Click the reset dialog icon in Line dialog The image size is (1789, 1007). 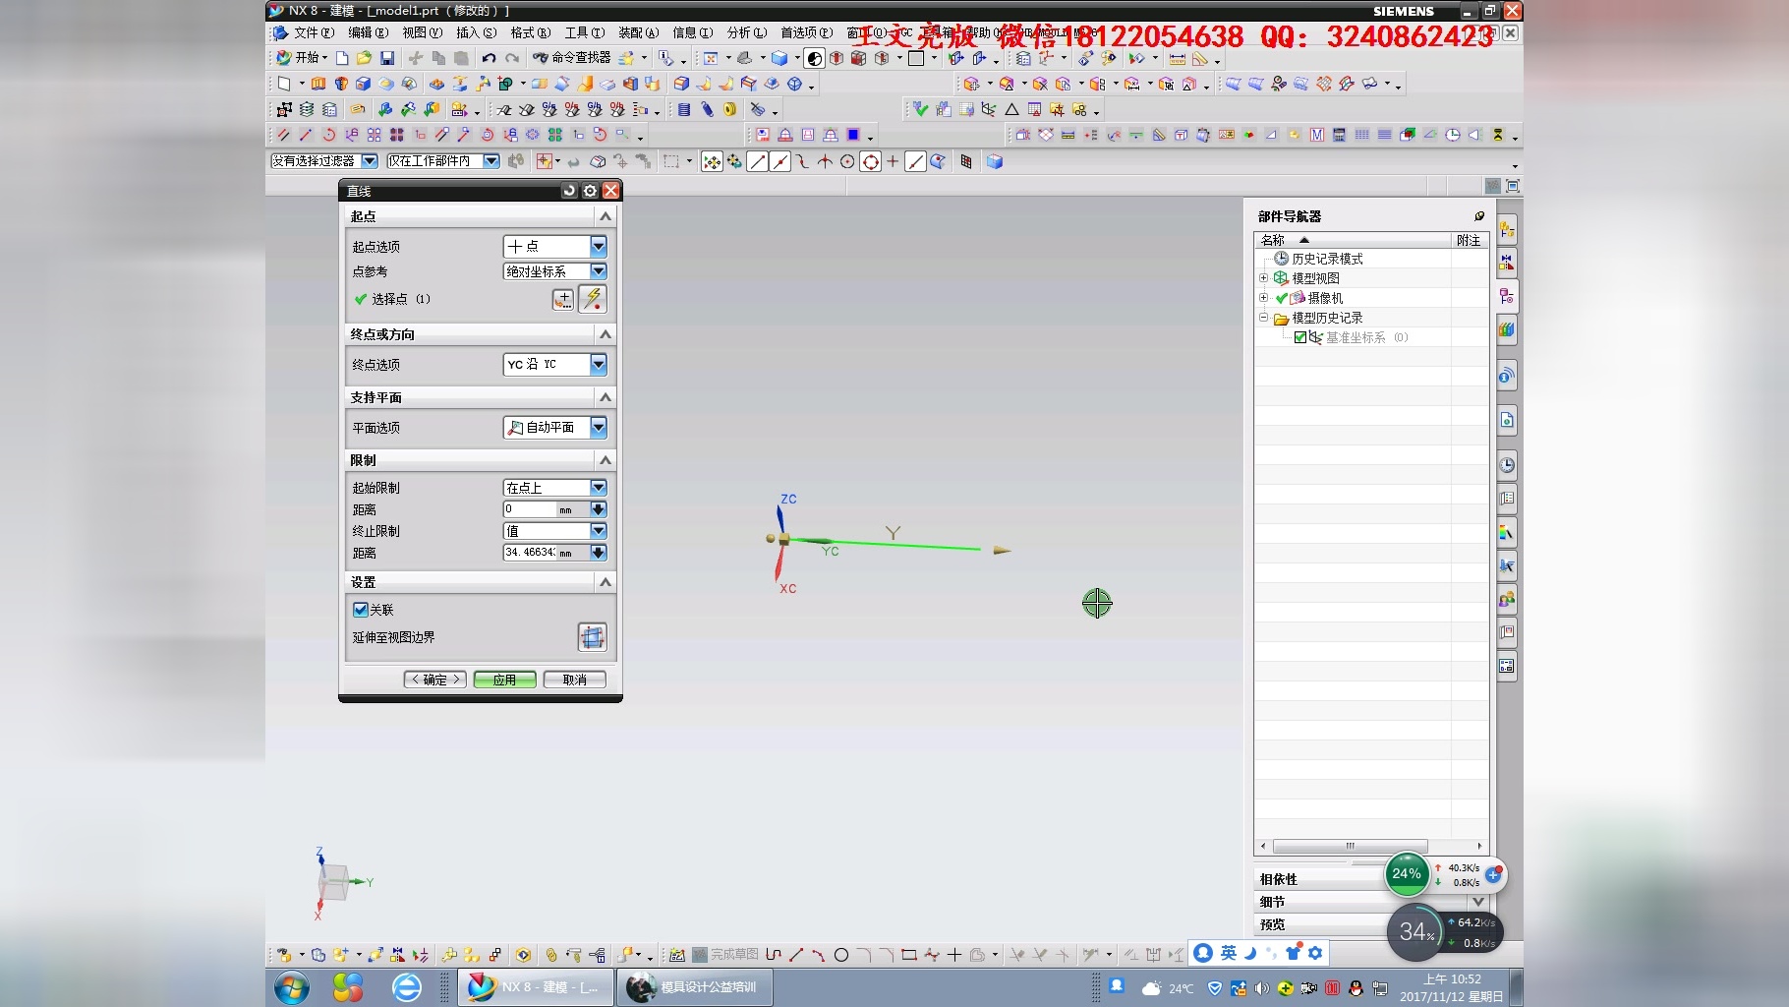(x=569, y=191)
